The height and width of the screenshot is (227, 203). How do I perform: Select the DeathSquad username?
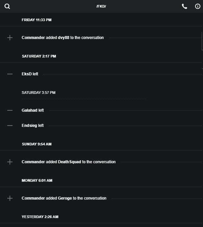[69, 162]
